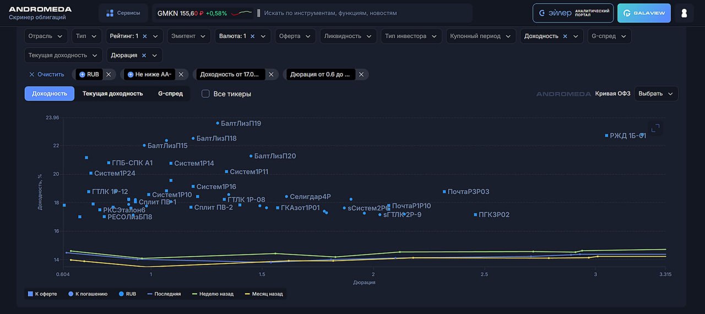
Task: Remove the RUB filter chip
Action: 109,74
